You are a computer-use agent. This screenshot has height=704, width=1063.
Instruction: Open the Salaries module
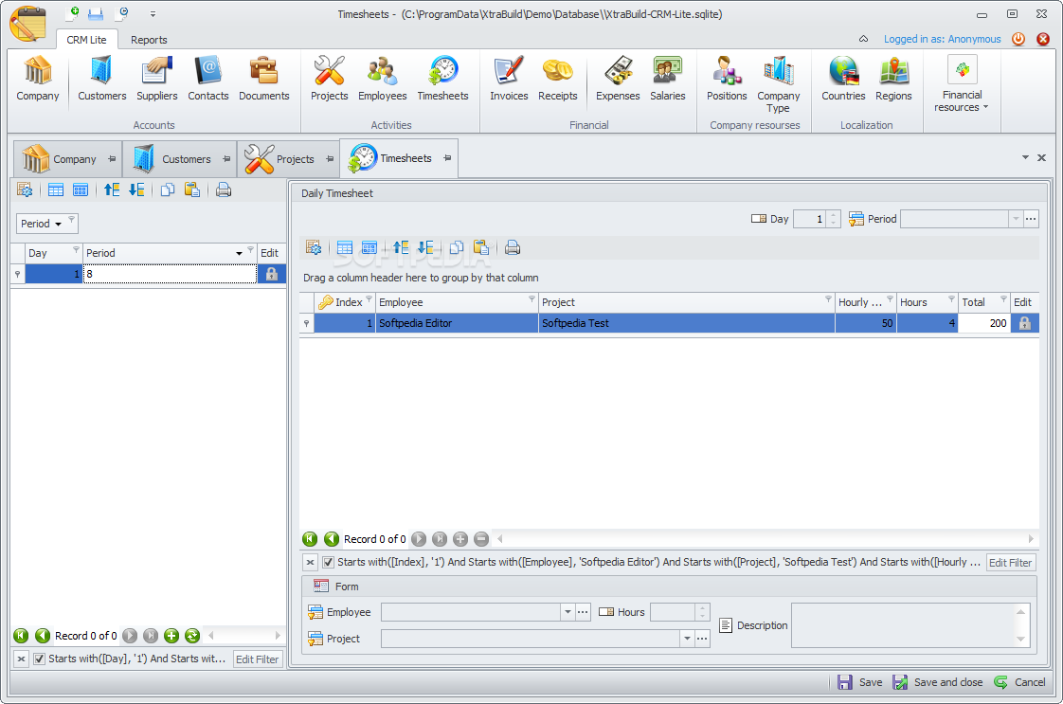click(x=668, y=79)
